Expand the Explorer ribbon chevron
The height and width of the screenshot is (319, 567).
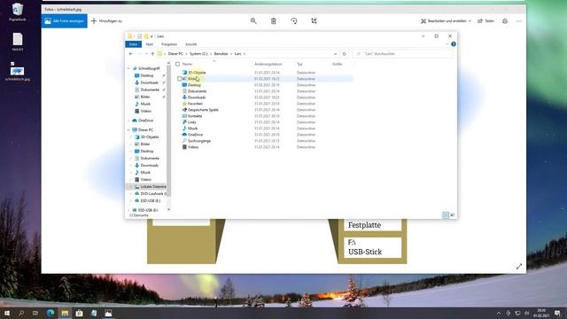447,44
